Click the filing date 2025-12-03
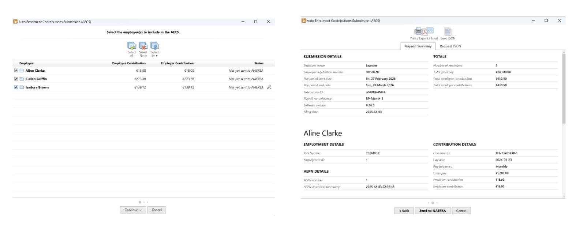576x237 pixels. [374, 112]
